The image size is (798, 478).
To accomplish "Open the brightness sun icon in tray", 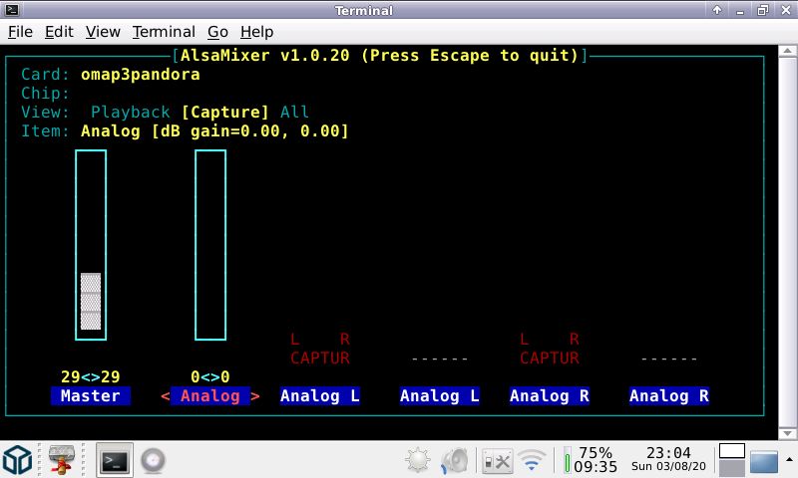I will 418,460.
